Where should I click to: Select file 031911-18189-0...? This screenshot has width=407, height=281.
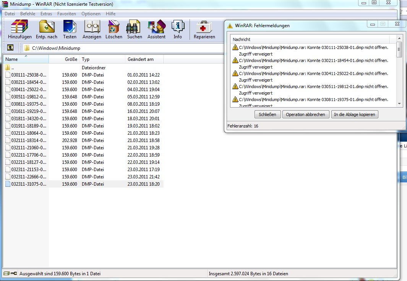[29, 126]
